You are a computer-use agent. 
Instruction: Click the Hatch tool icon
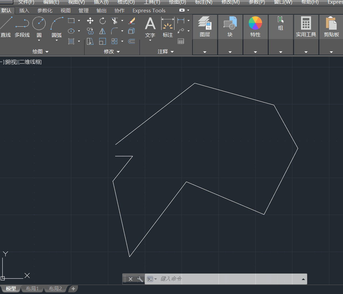(71, 41)
